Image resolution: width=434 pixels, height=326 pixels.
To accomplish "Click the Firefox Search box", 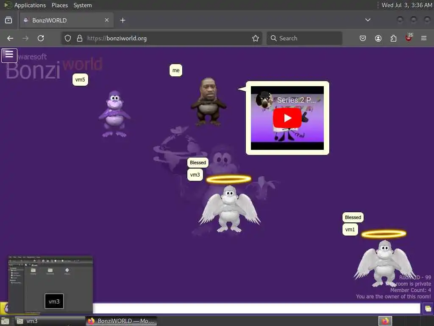I will (x=304, y=38).
